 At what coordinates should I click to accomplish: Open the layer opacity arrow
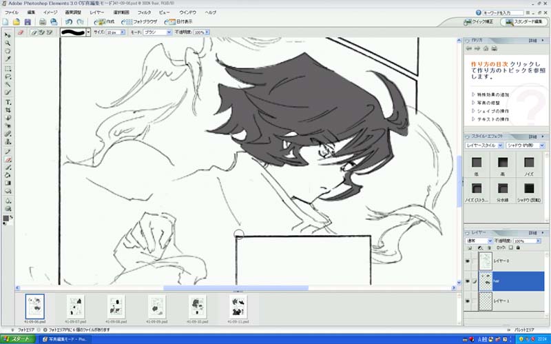(x=539, y=241)
